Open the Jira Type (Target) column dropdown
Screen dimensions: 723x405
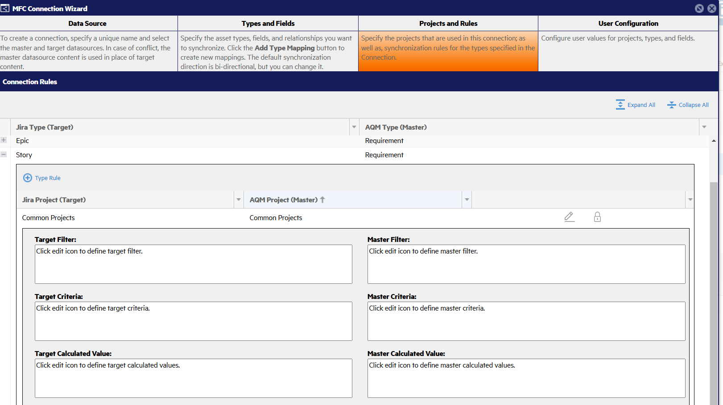(x=354, y=127)
